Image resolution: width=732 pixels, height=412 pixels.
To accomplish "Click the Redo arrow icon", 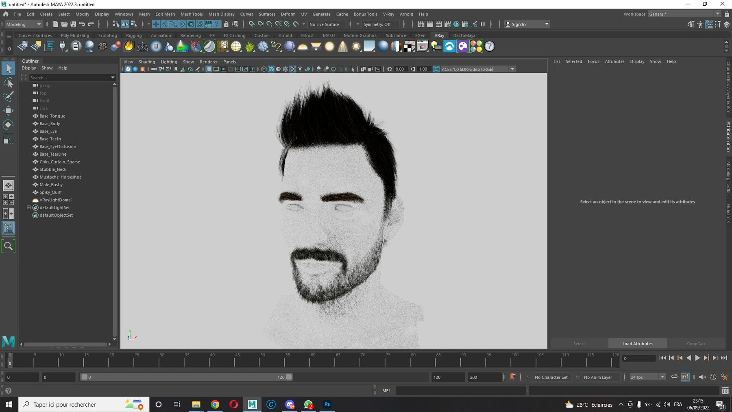I will pyautogui.click(x=91, y=24).
